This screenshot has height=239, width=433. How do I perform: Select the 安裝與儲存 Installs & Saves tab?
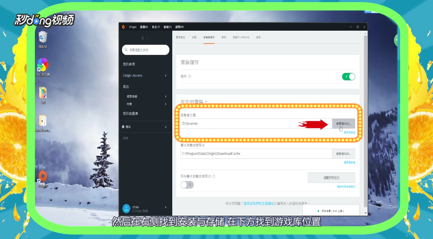click(209, 37)
